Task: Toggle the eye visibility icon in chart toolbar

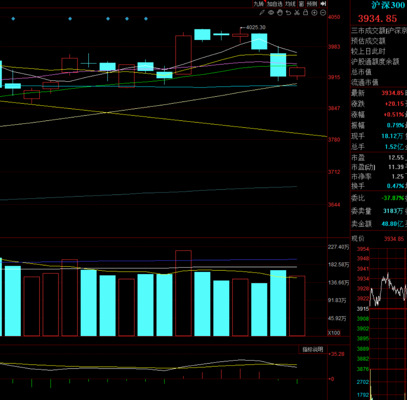Action: [x=271, y=12]
